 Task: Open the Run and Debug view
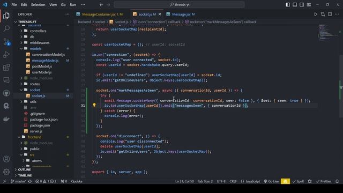(x=6, y=55)
